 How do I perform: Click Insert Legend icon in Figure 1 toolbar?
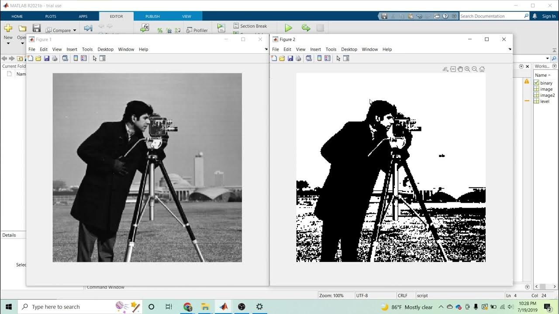(83, 58)
